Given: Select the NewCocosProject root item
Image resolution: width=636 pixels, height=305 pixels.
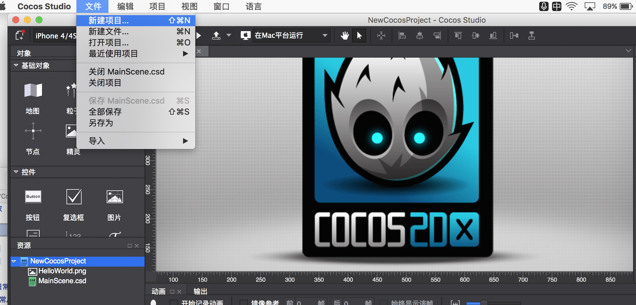Looking at the screenshot, I should click(78, 261).
